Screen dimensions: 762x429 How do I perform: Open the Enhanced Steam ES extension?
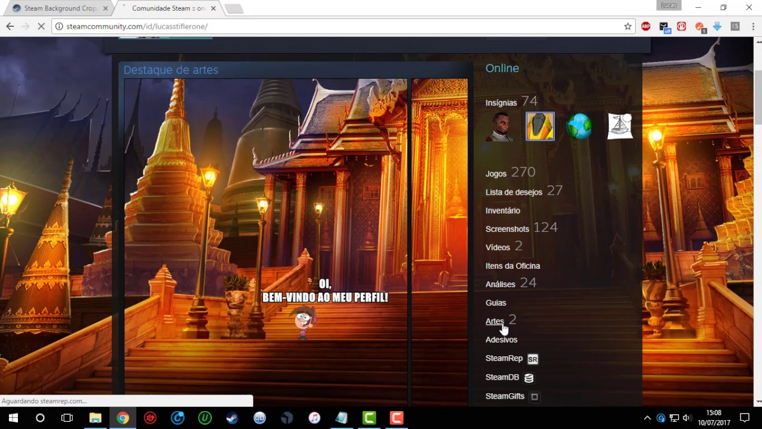point(735,26)
